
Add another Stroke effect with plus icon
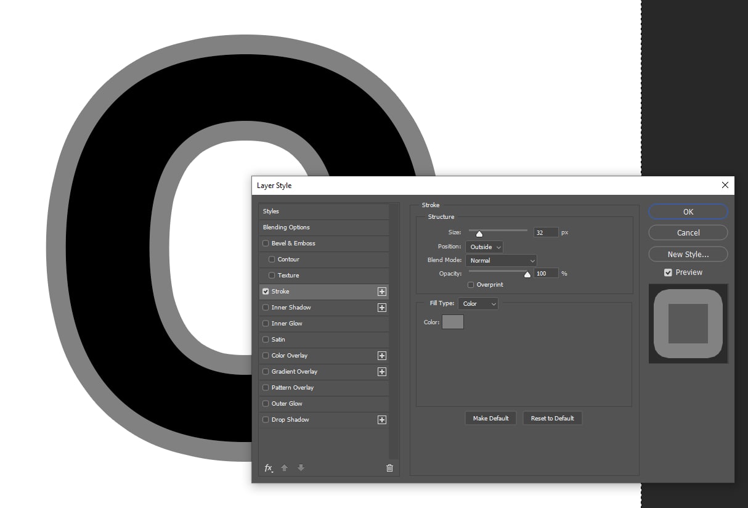coord(382,292)
